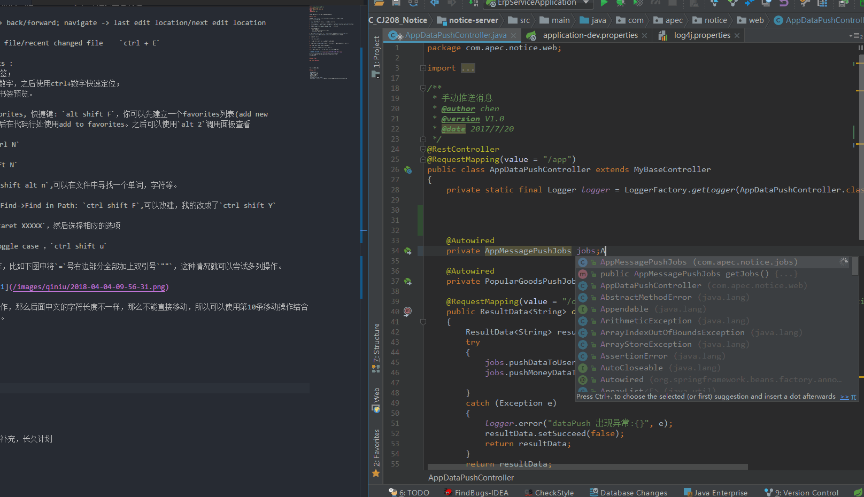Switch to log4j.properties tab
Image resolution: width=864 pixels, height=497 pixels.
tap(701, 35)
